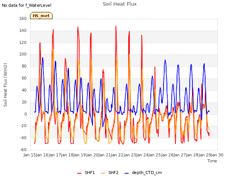Image resolution: width=240 pixels, height=180 pixels.
Task: Click the 'Soil Heat Flux (W/m2)' axis label
Action: pos(5,85)
